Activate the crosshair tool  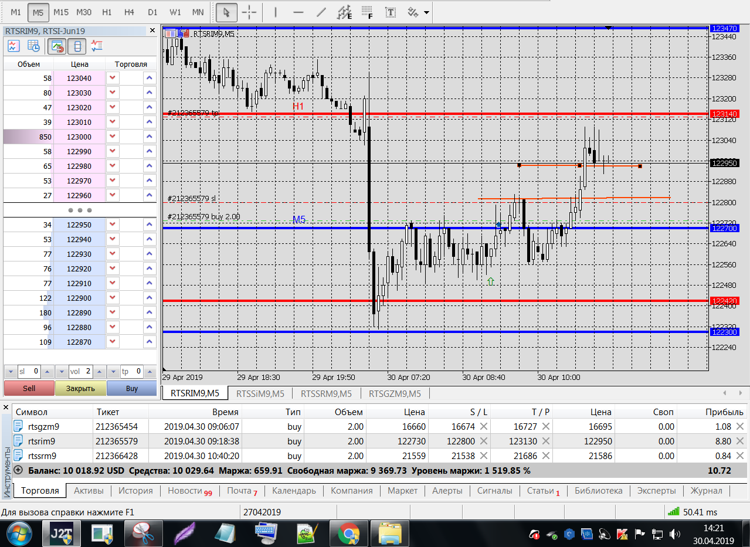click(x=249, y=12)
